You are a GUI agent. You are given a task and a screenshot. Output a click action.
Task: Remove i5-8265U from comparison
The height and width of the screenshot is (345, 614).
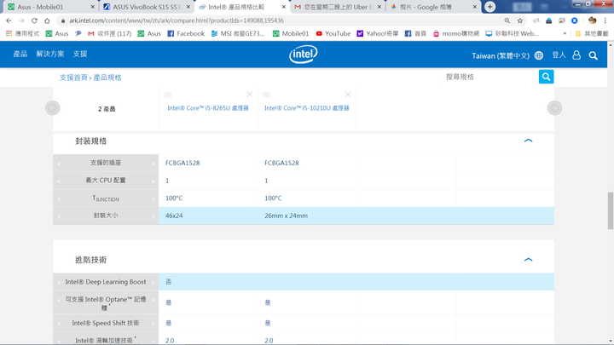tap(249, 95)
